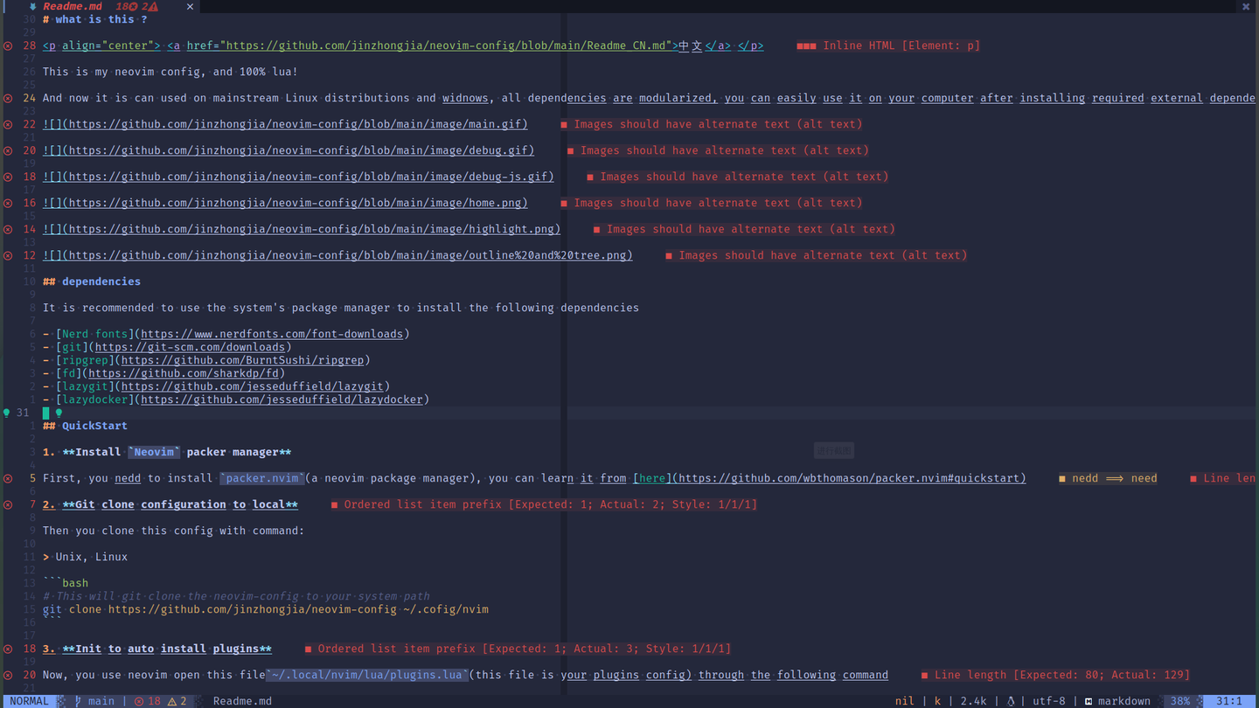Click the 38% scroll position indicator
Viewport: 1259px width, 708px height.
1179,701
